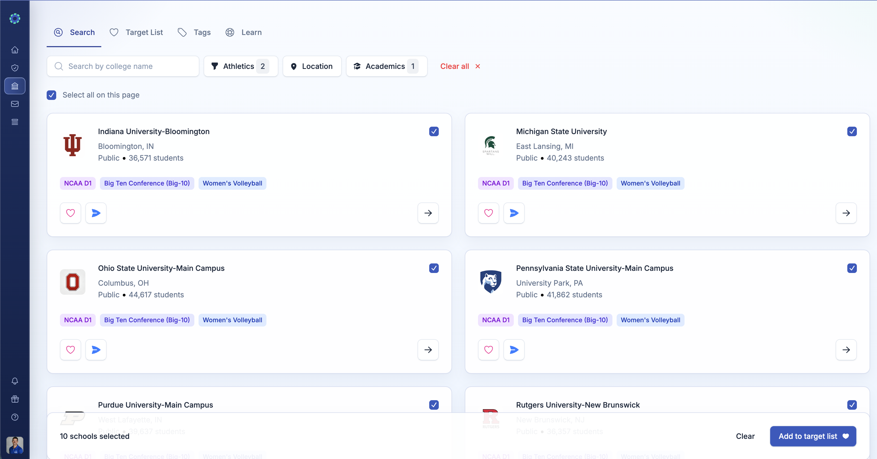Open the shield check sidebar icon
877x459 pixels.
15,68
